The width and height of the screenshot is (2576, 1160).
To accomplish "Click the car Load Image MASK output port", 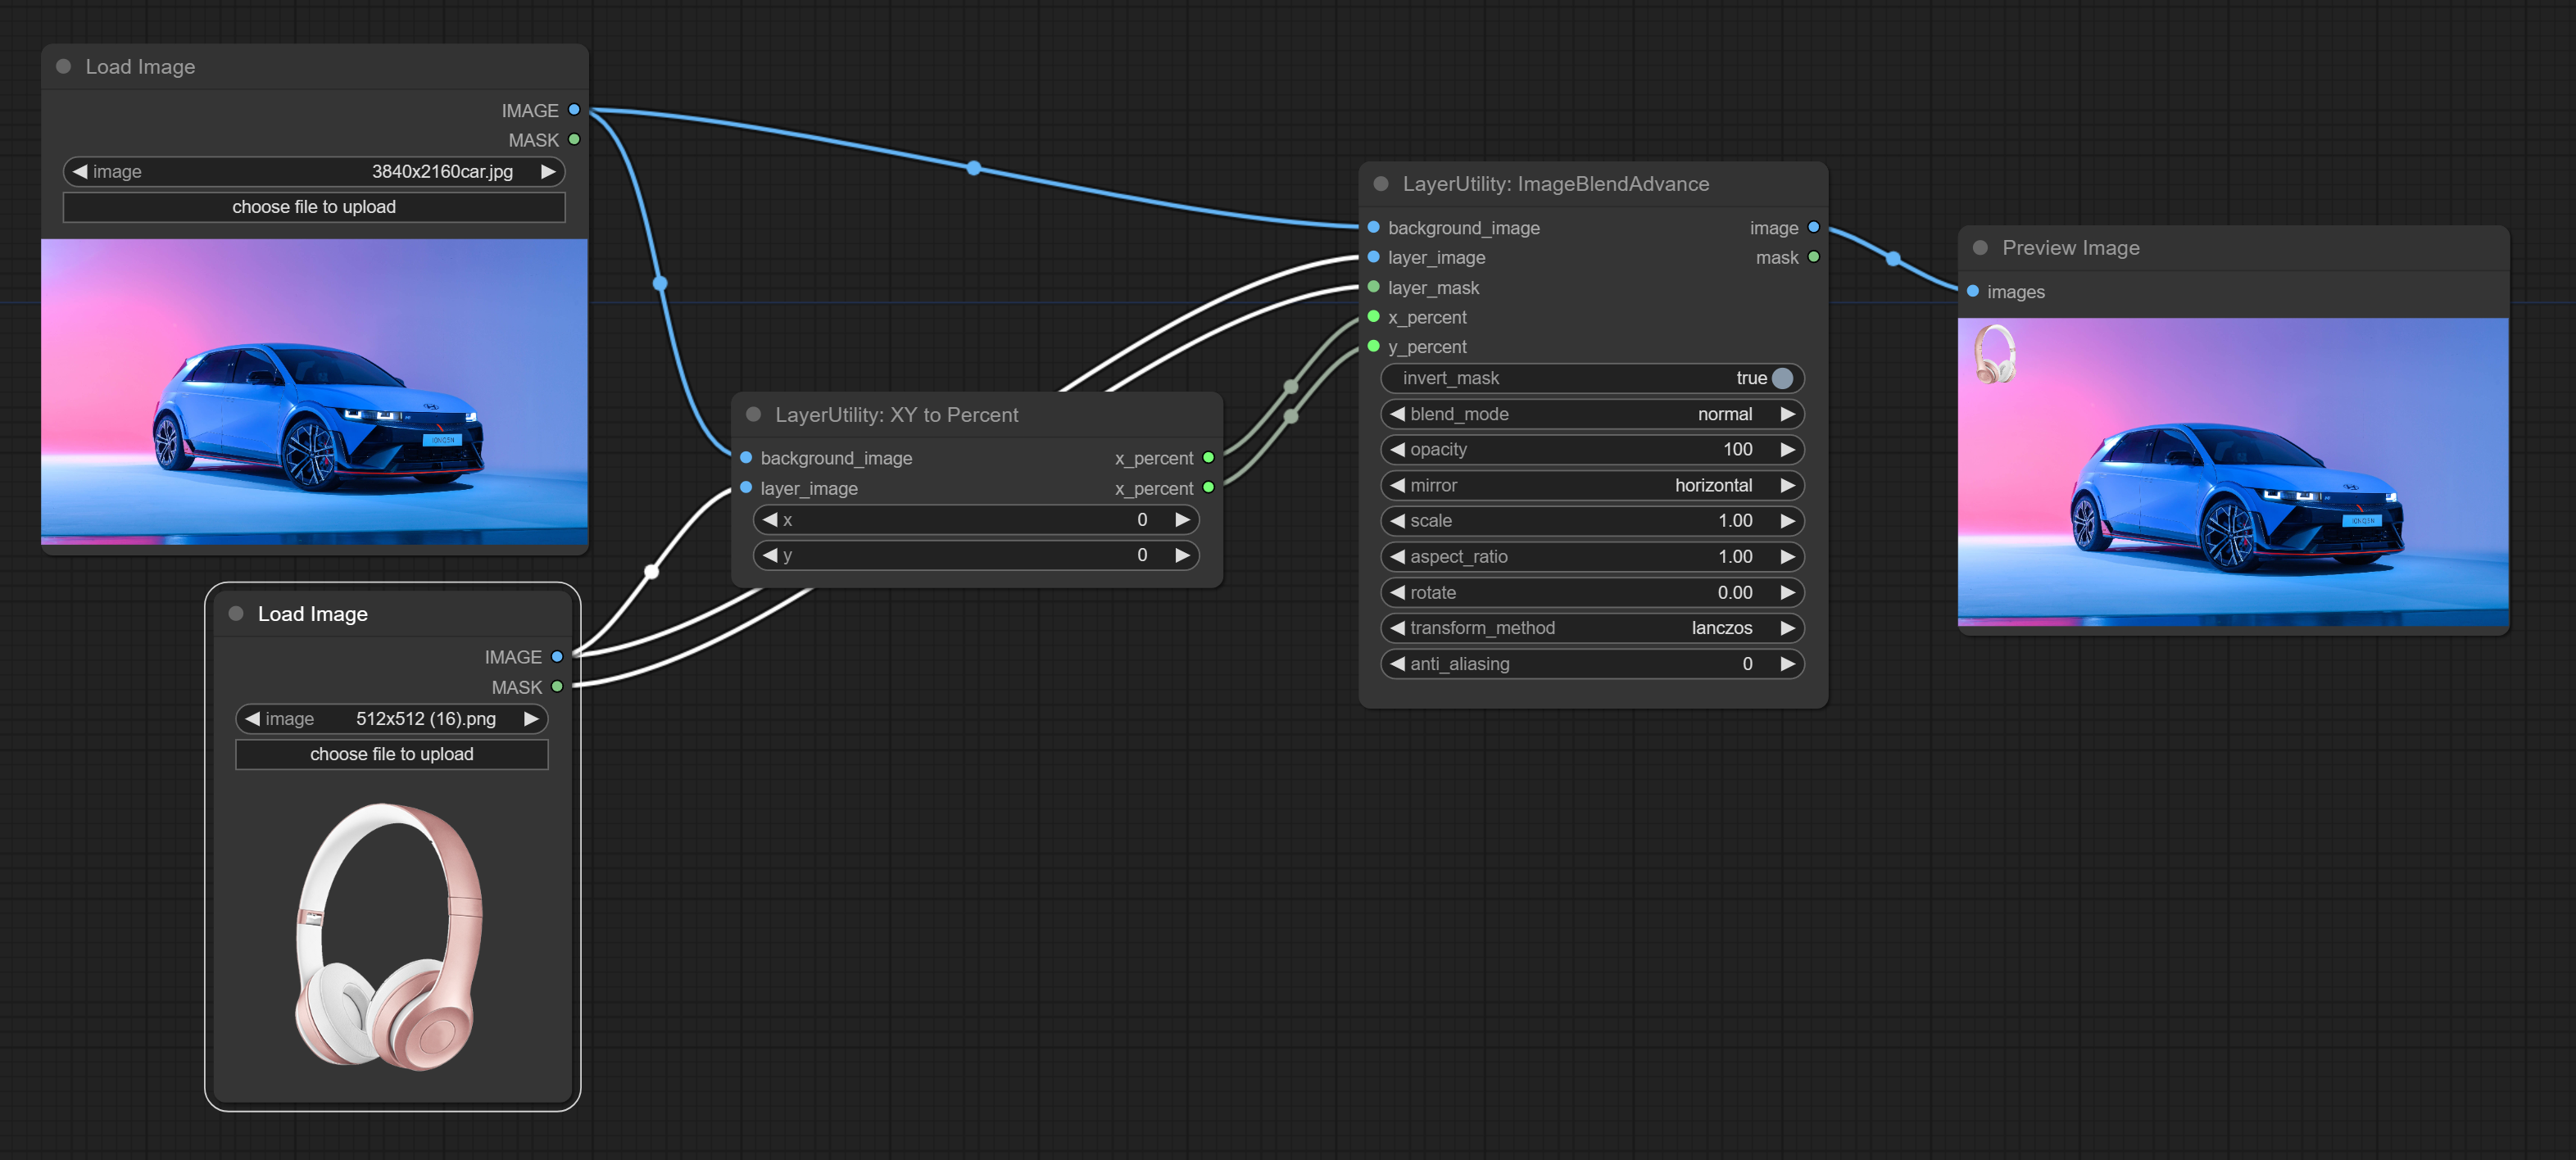I will (x=574, y=140).
